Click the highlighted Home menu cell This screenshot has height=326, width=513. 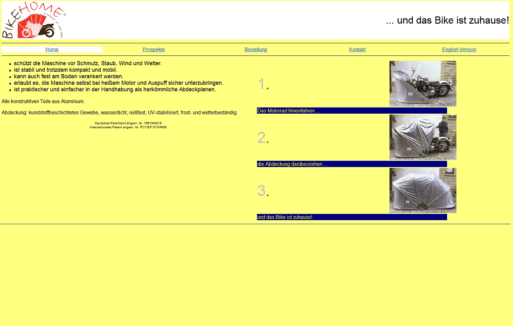(52, 49)
